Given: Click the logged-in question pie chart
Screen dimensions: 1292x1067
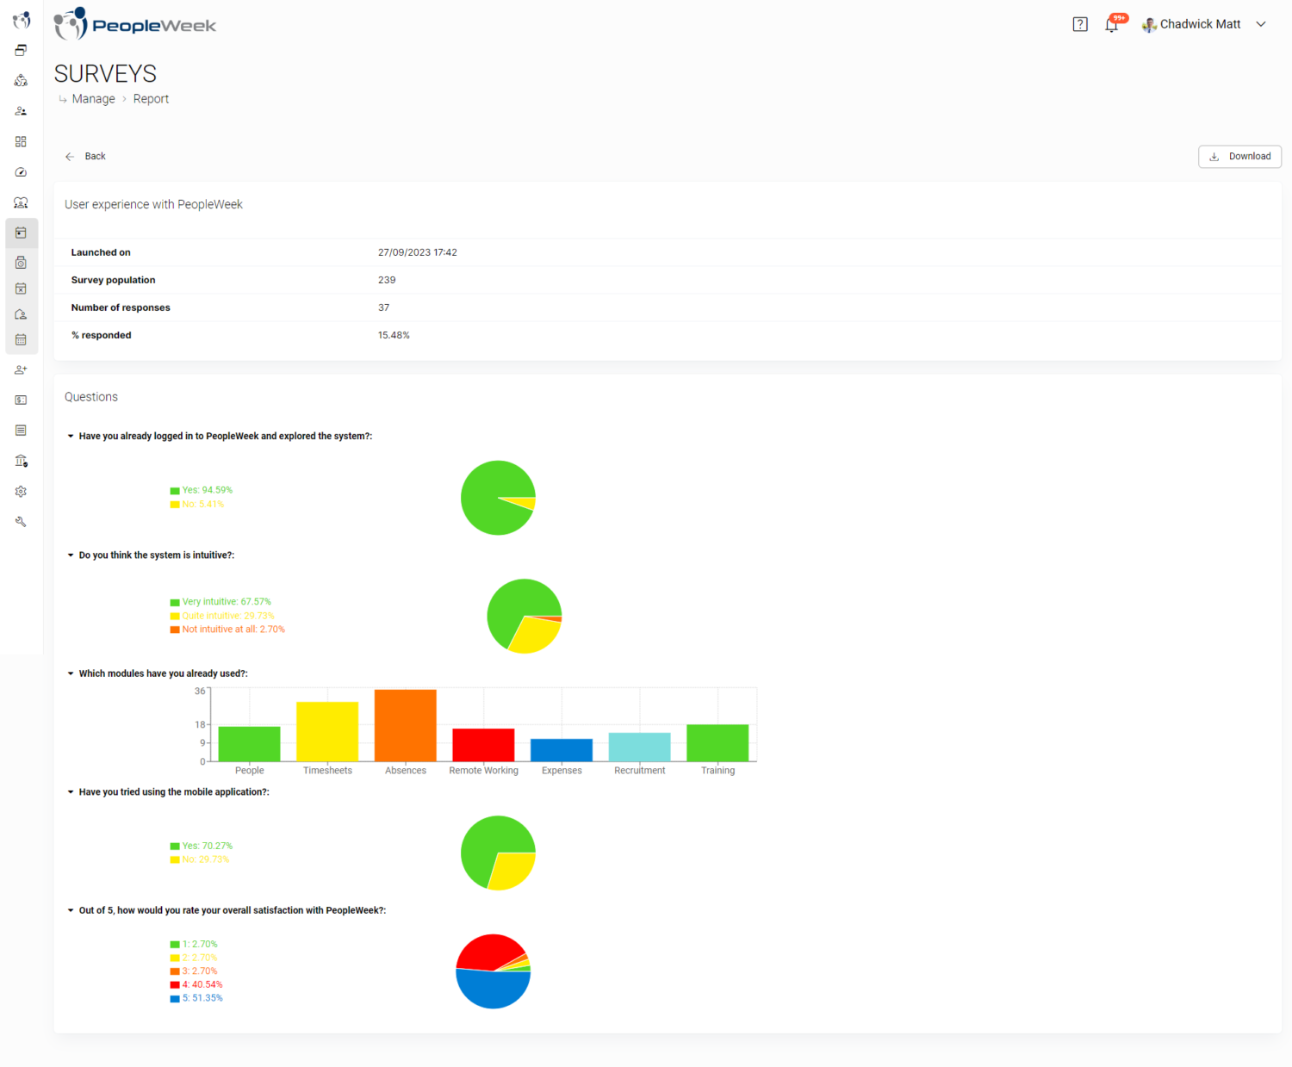Looking at the screenshot, I should click(498, 498).
